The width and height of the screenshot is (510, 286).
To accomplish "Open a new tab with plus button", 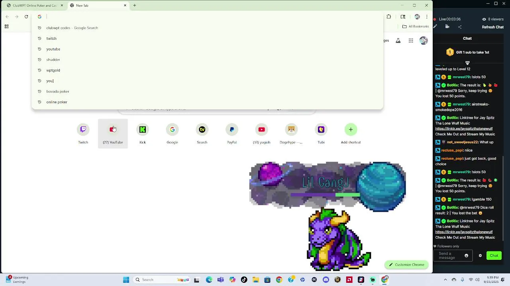I will click(135, 6).
